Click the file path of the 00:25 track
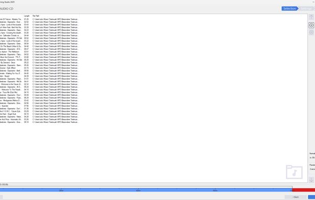Screen dimensions: 315x200 point(56,60)
